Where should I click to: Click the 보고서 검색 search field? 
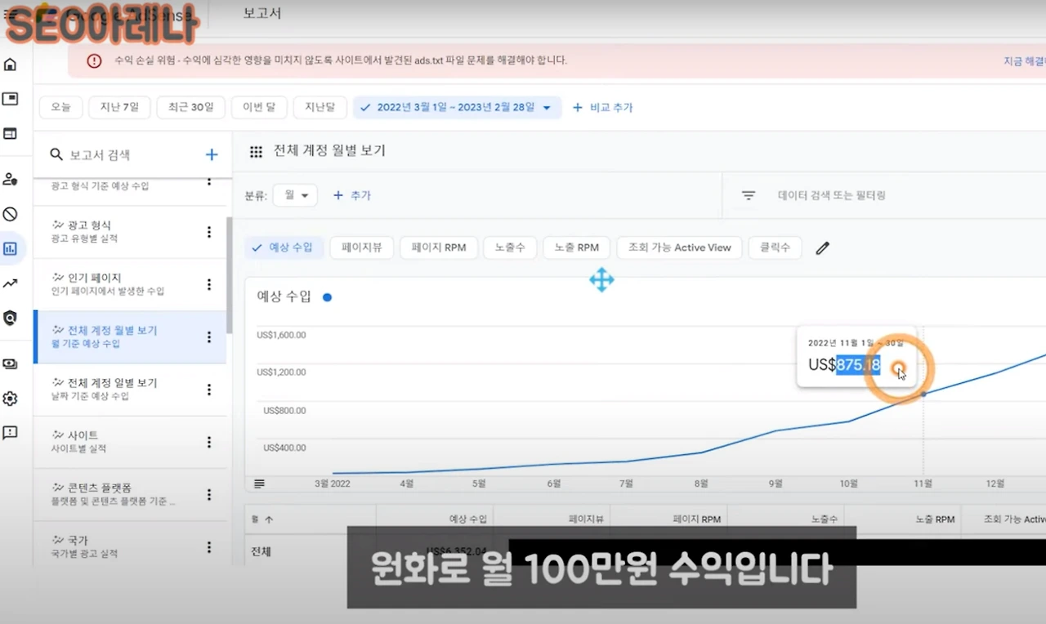[118, 154]
